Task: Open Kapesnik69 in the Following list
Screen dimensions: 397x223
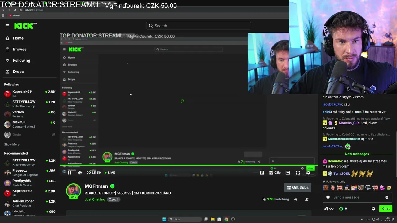Action: (29, 94)
